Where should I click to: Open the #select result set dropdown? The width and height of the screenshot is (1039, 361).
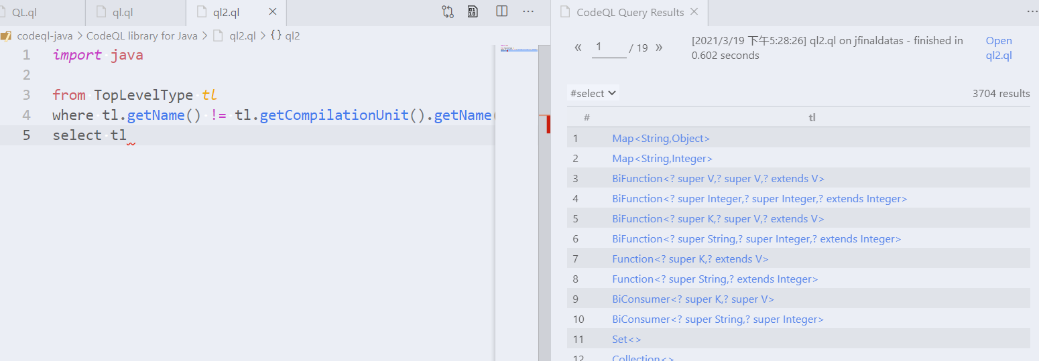pos(593,93)
